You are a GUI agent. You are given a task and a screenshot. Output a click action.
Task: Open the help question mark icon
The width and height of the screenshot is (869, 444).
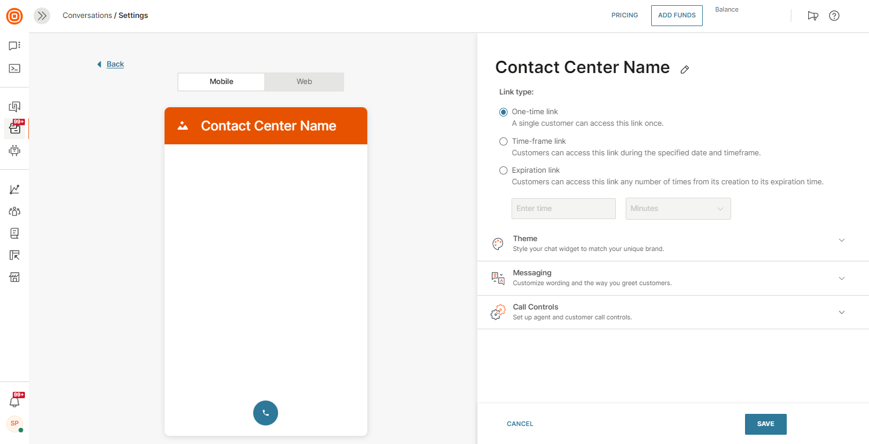click(834, 16)
